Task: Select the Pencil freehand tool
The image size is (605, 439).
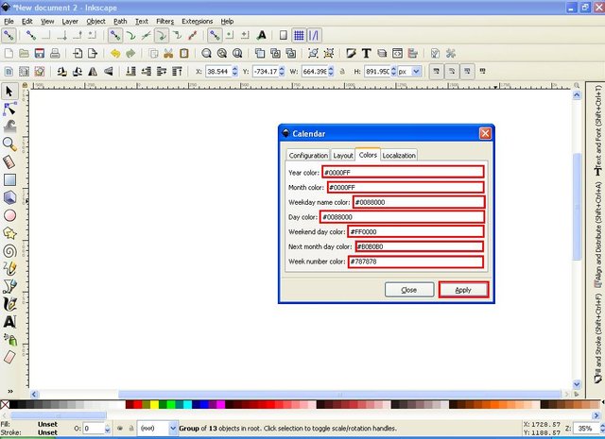Action: click(x=9, y=268)
